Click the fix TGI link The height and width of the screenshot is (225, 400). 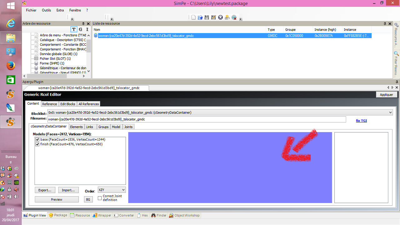(x=361, y=121)
